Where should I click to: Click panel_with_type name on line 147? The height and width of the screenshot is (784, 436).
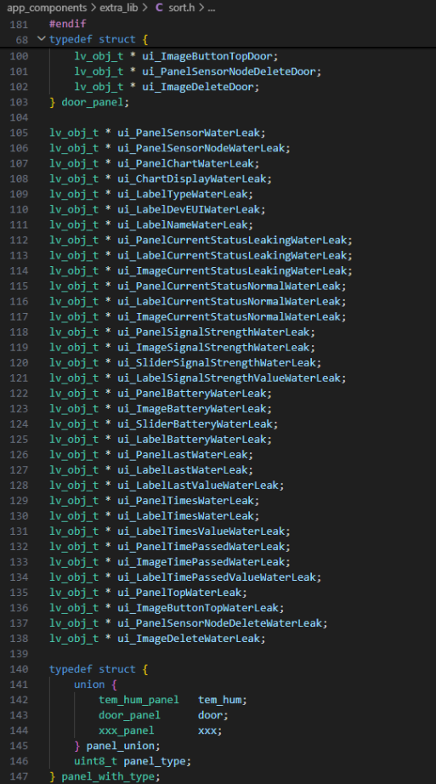[108, 776]
